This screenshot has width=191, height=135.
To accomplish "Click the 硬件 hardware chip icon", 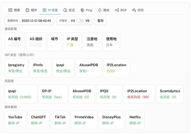I will (x=27, y=10).
